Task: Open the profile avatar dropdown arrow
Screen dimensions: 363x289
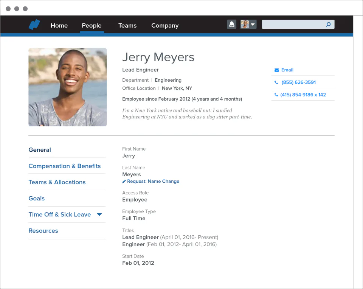Action: pos(252,24)
